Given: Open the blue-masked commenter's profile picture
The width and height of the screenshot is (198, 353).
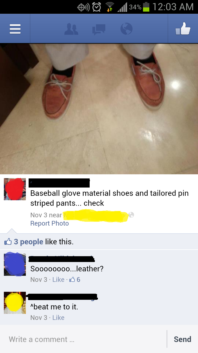Looking at the screenshot, I should click(15, 264).
